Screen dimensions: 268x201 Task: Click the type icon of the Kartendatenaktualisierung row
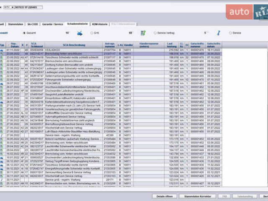(x=2, y=102)
